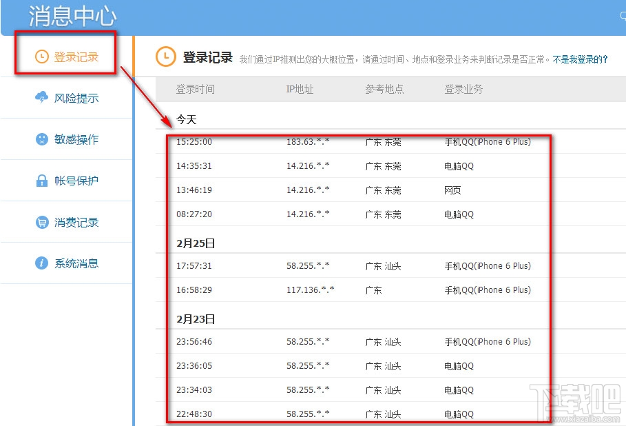Select the 16:58:29 login time
Viewport: 626px width, 426px height.
(x=194, y=290)
